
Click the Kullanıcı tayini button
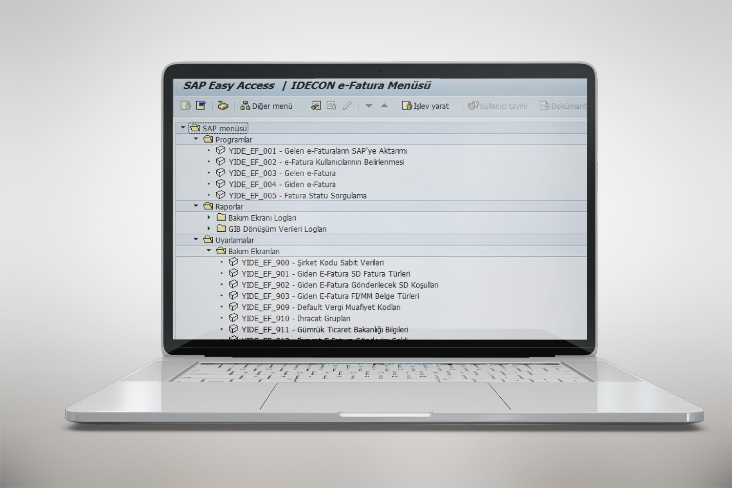pos(498,106)
